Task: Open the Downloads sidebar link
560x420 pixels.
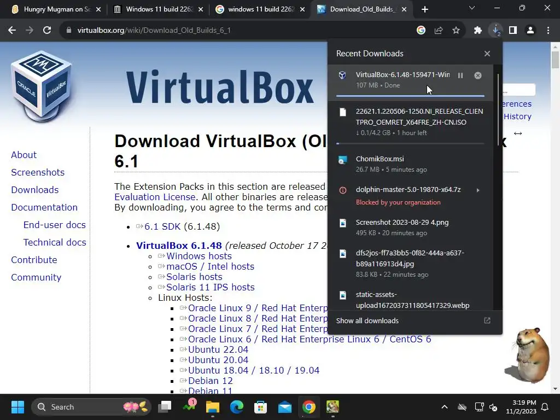Action: coord(34,190)
